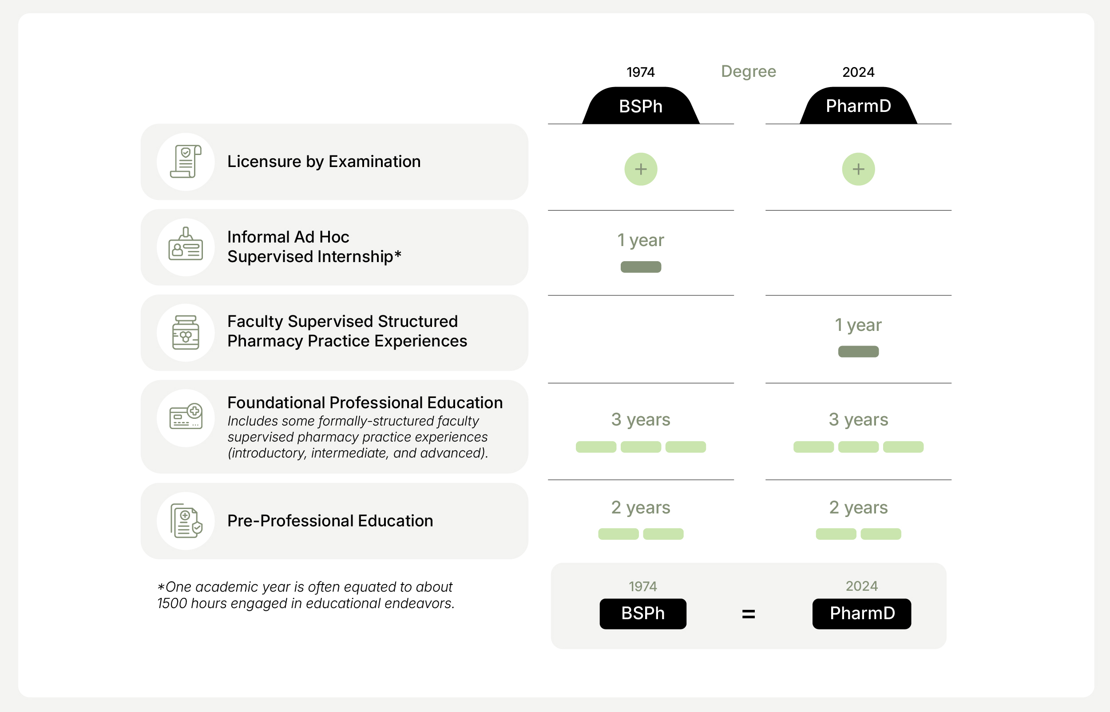Click the pharmacy practice medicine jar icon
The height and width of the screenshot is (712, 1110).
click(x=185, y=332)
